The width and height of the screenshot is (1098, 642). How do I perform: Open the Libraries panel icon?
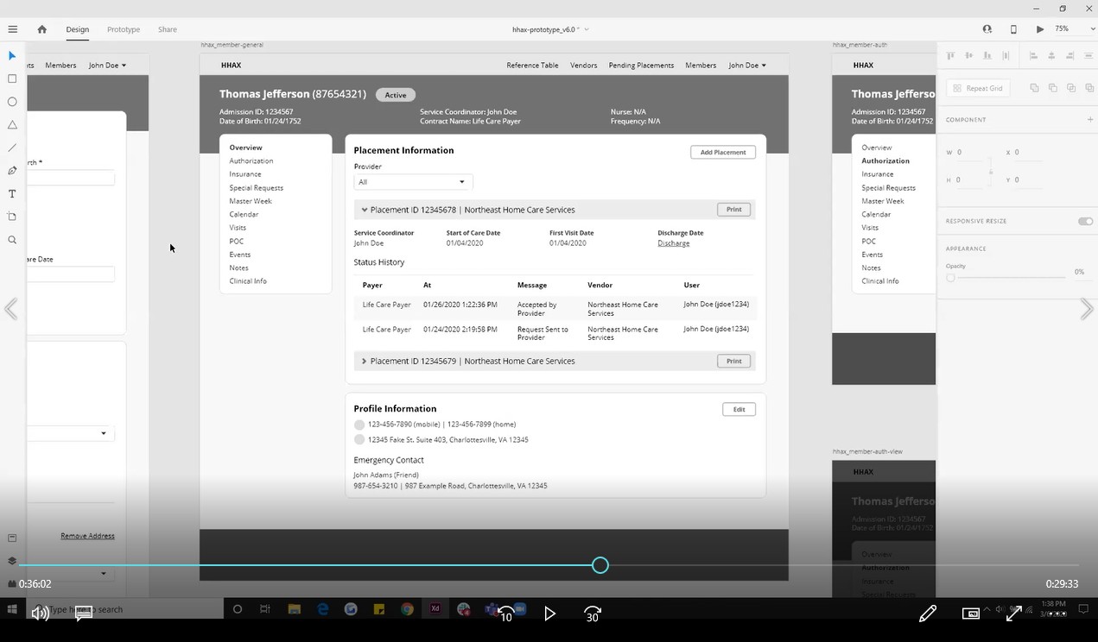coord(12,538)
